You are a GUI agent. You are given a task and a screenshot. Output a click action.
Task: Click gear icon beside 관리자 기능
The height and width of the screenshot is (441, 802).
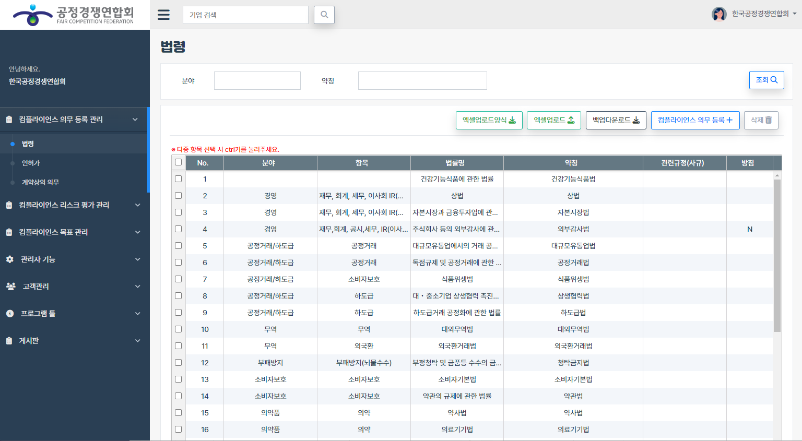[x=9, y=259]
